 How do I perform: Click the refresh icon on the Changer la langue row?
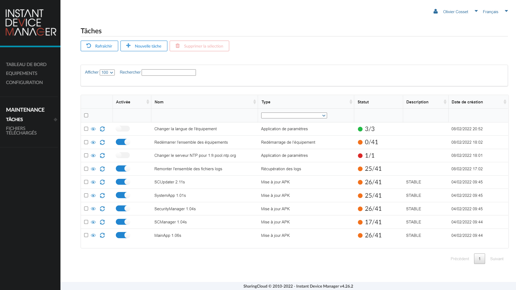pyautogui.click(x=102, y=129)
